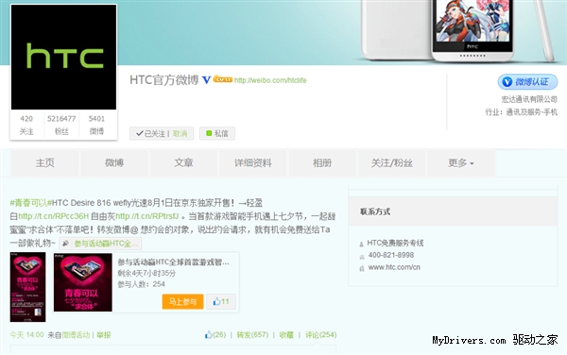
Task: Switch to the 主页 tab
Action: (44, 163)
